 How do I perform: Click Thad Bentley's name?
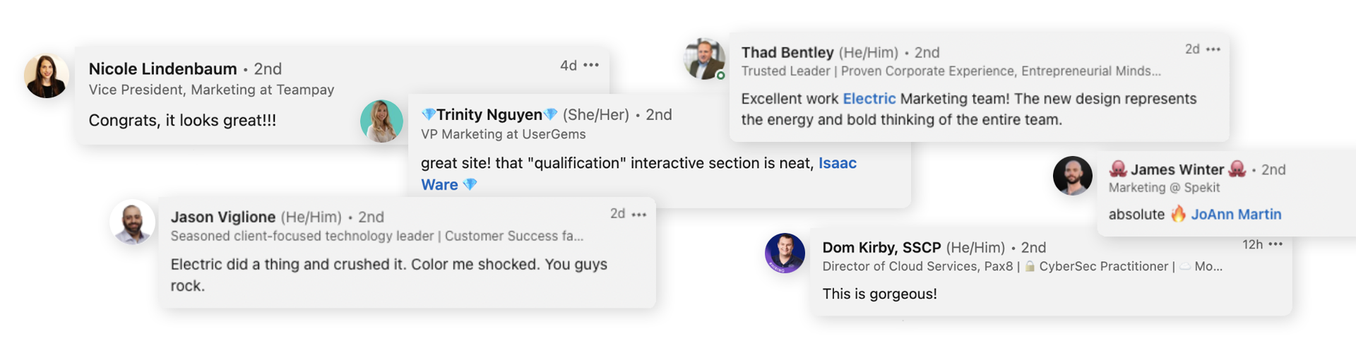tap(787, 52)
